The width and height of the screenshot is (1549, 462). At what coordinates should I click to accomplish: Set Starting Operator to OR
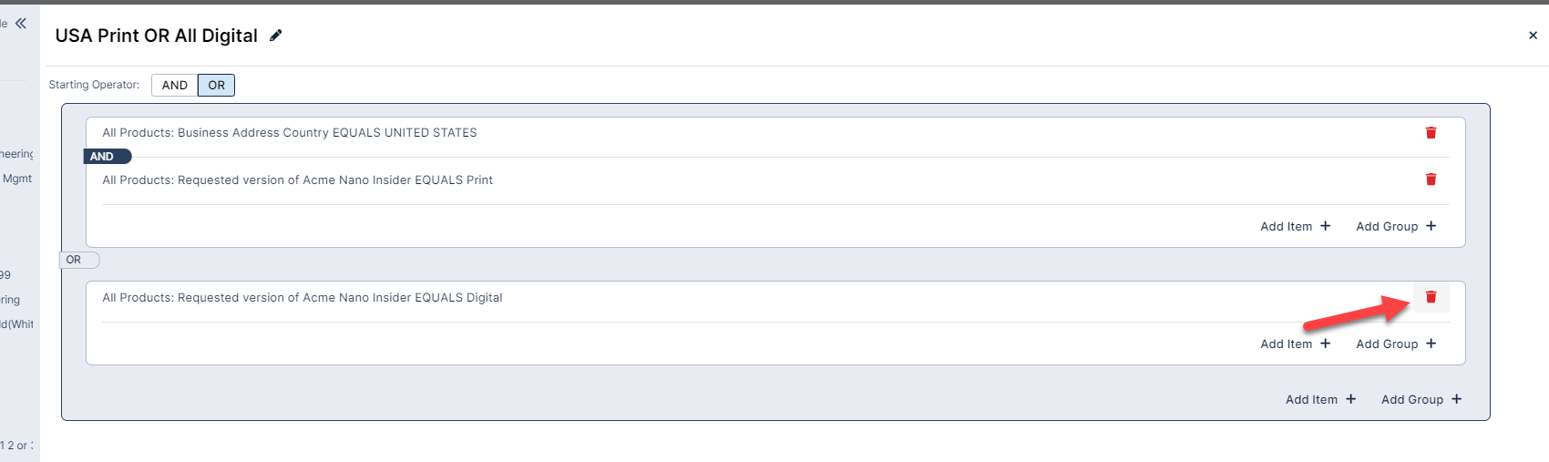[x=216, y=86]
